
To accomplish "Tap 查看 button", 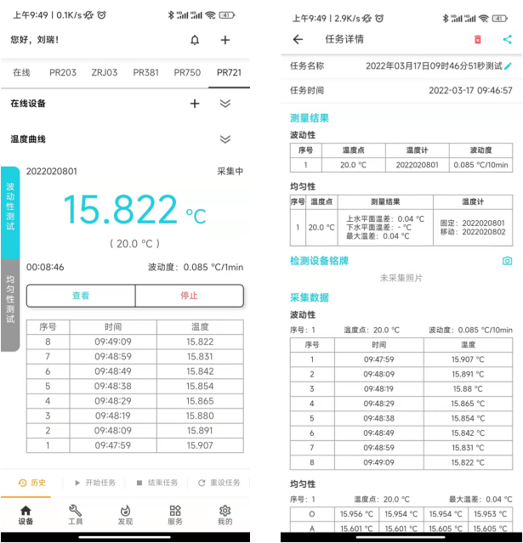I will [x=81, y=296].
